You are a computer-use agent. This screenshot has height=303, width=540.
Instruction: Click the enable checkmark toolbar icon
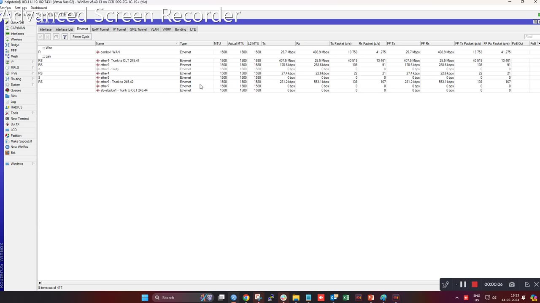pos(41,37)
